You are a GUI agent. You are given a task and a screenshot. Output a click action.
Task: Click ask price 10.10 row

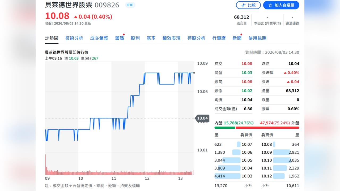tap(280, 160)
